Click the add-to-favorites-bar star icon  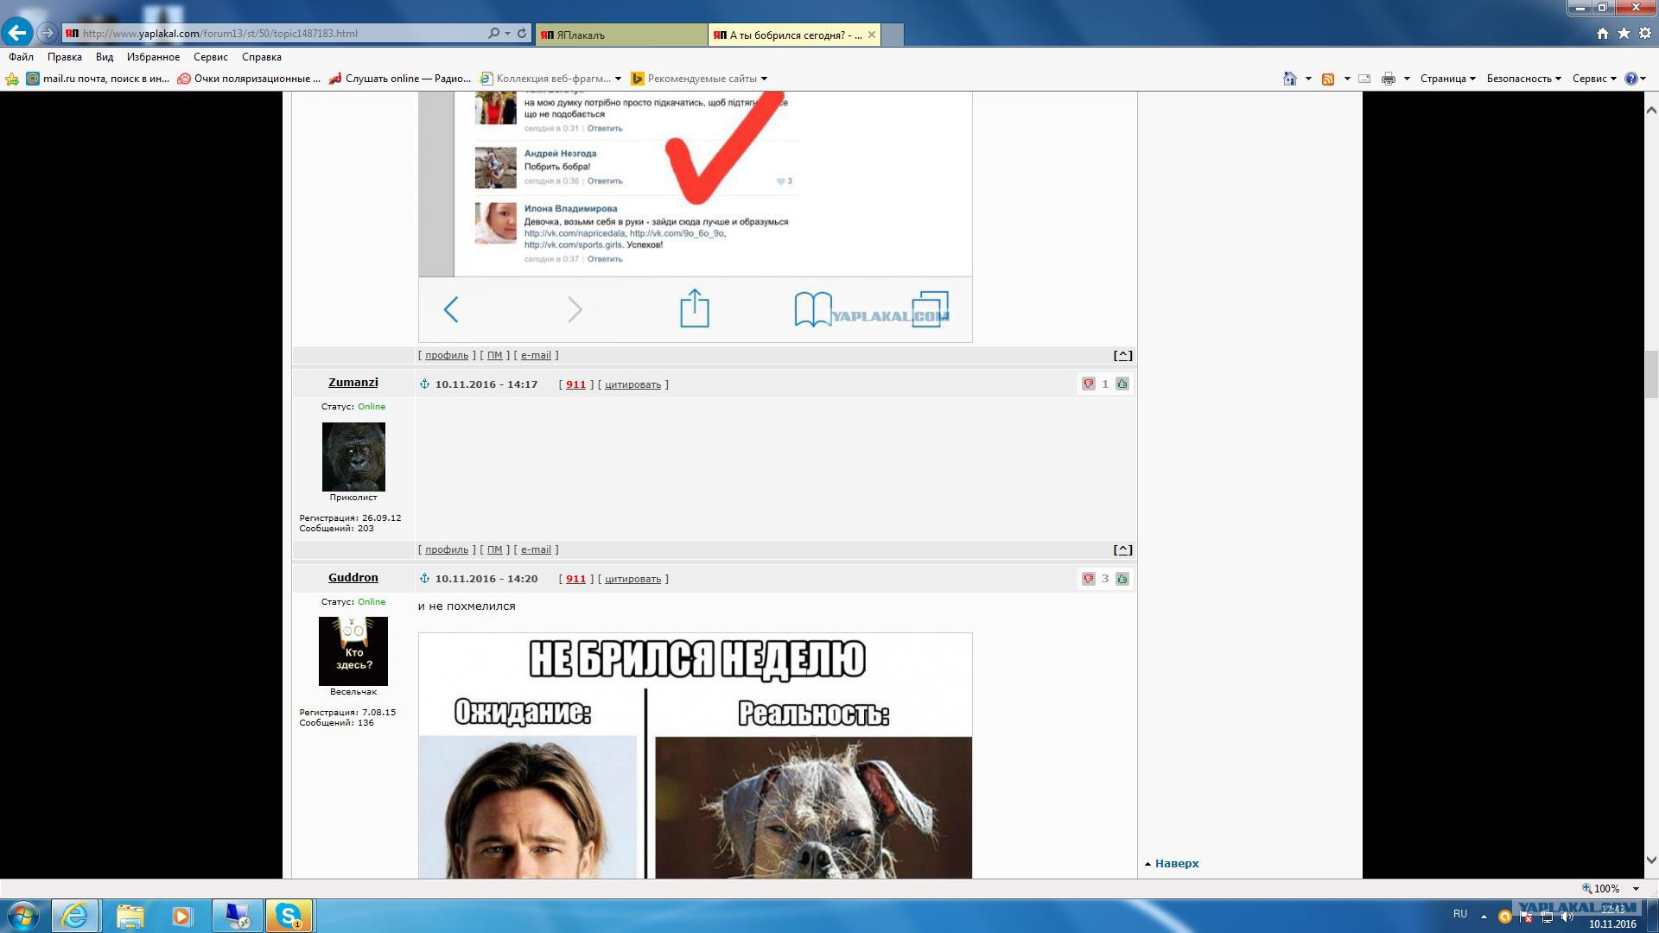(x=12, y=79)
